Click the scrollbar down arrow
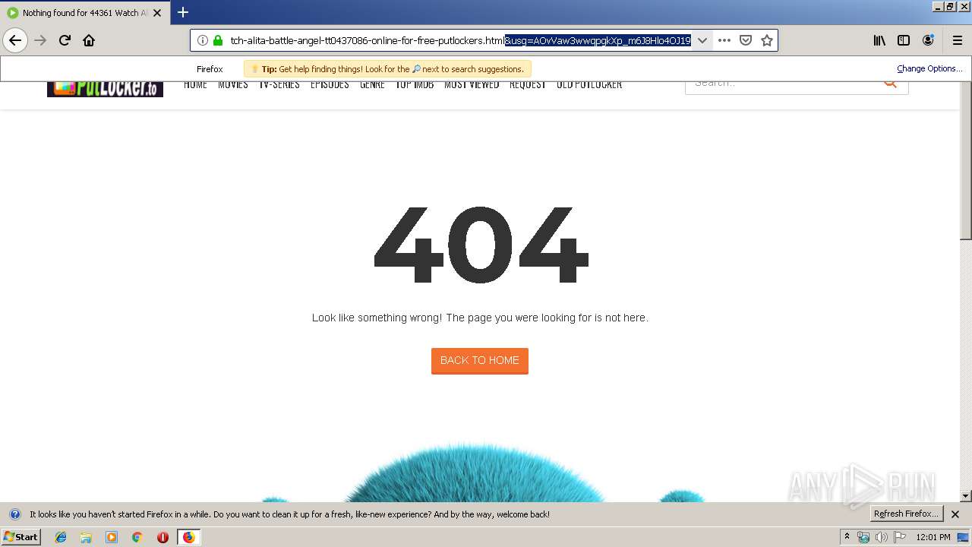The width and height of the screenshot is (972, 547). pos(966,496)
